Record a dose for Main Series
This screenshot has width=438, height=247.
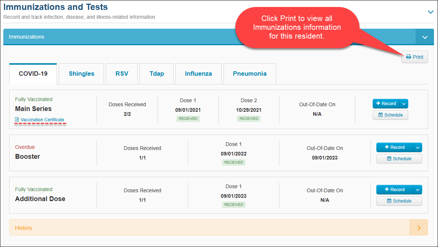click(x=386, y=104)
